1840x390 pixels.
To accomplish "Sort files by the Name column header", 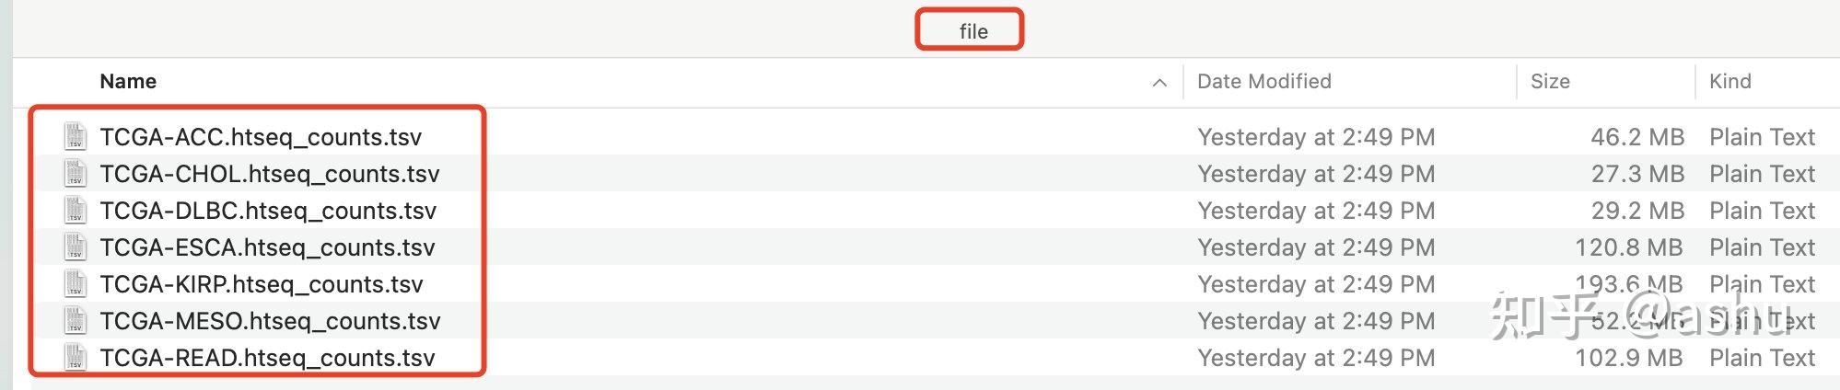I will pos(128,81).
